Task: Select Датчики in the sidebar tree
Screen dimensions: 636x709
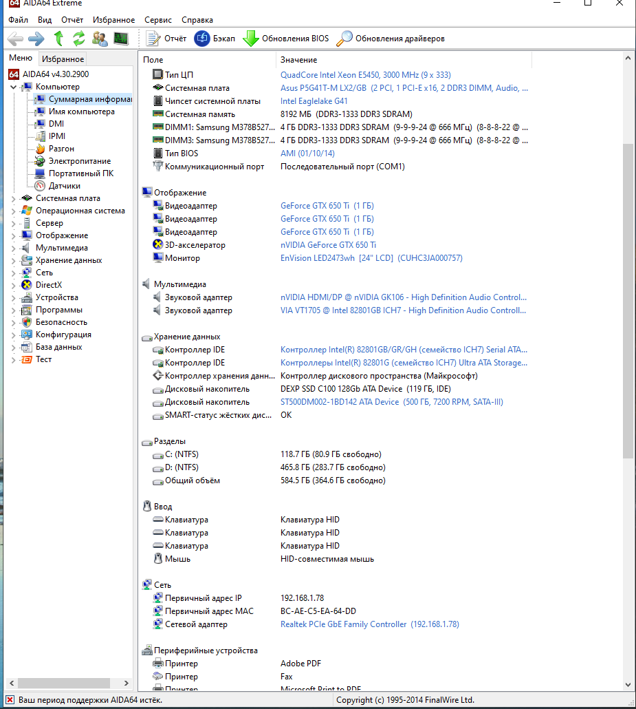Action: pyautogui.click(x=64, y=186)
